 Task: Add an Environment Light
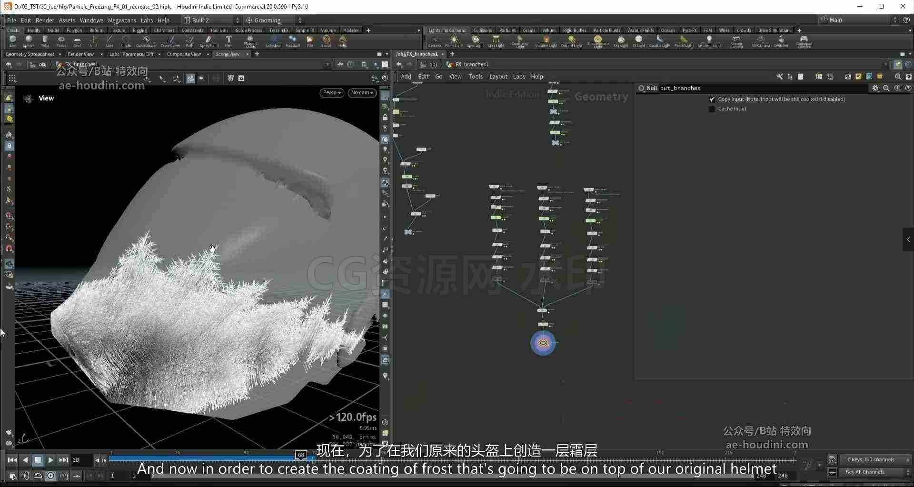[598, 41]
